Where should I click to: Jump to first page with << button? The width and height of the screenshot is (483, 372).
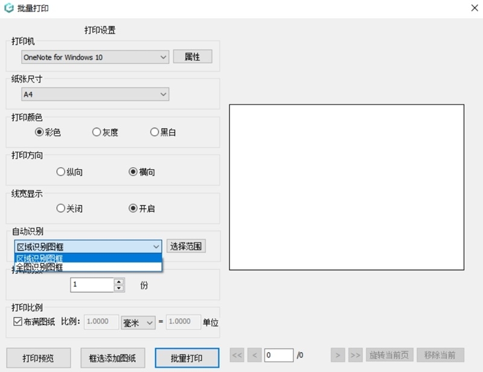tap(237, 355)
